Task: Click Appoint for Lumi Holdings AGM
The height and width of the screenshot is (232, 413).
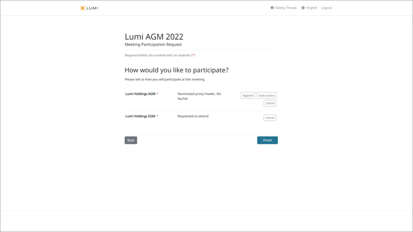Action: pyautogui.click(x=248, y=95)
